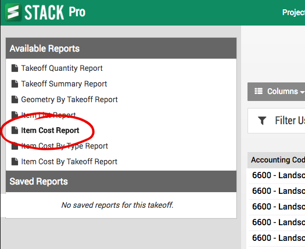Select the Item Cost Report
The height and width of the screenshot is (249, 305).
50,131
